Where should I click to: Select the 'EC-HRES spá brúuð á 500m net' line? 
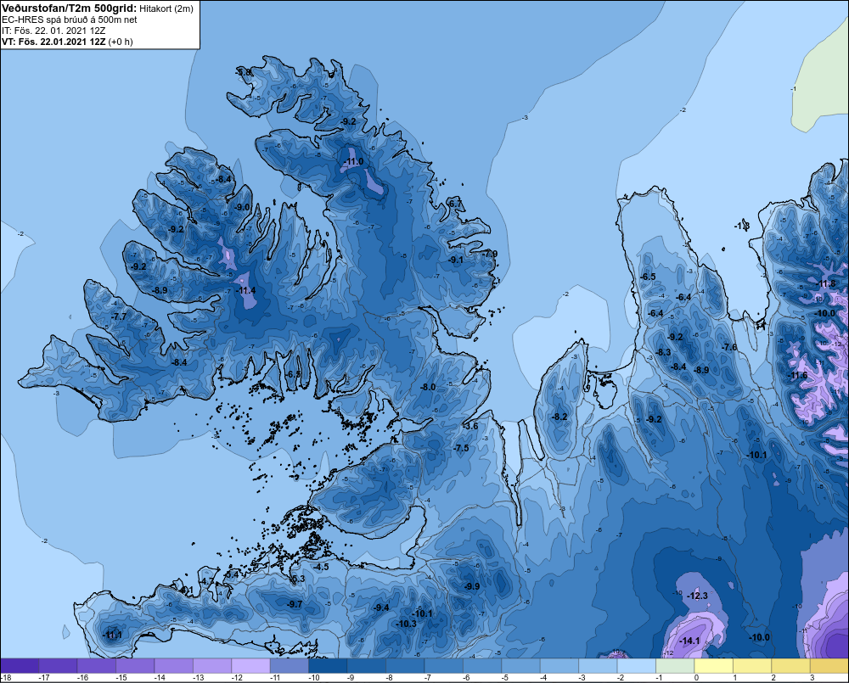(x=70, y=20)
